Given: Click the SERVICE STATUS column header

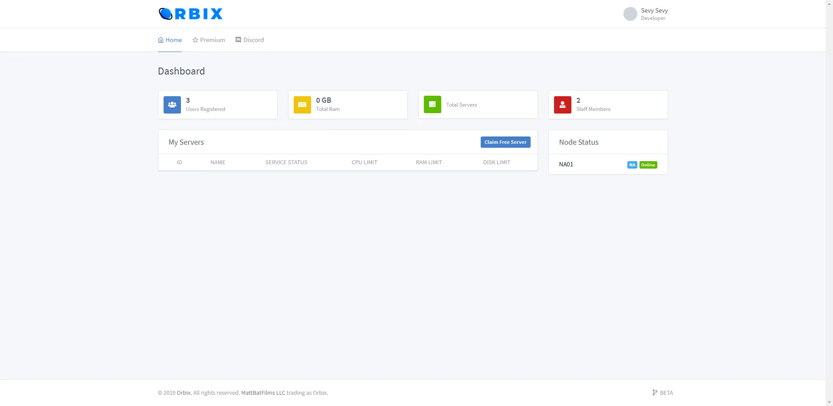Looking at the screenshot, I should point(286,162).
